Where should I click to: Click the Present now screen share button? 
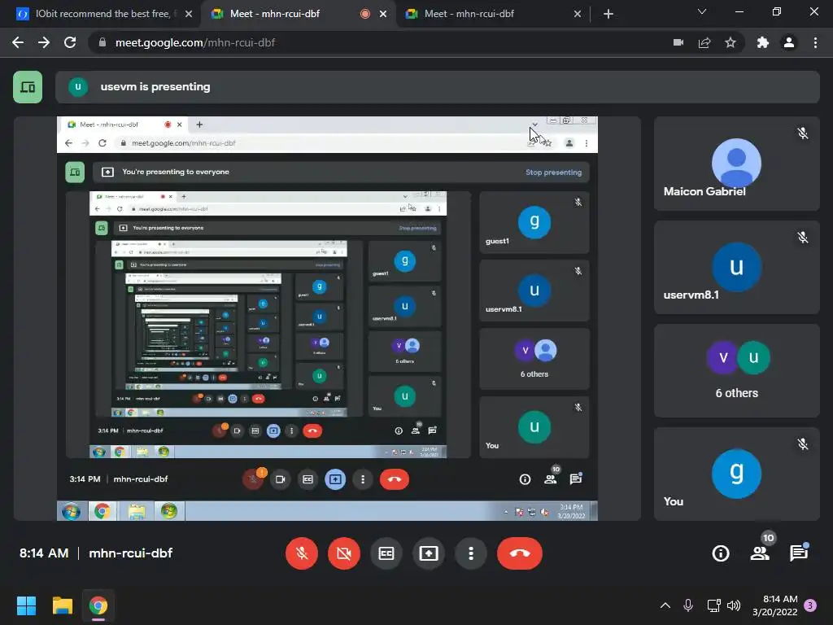tap(429, 553)
